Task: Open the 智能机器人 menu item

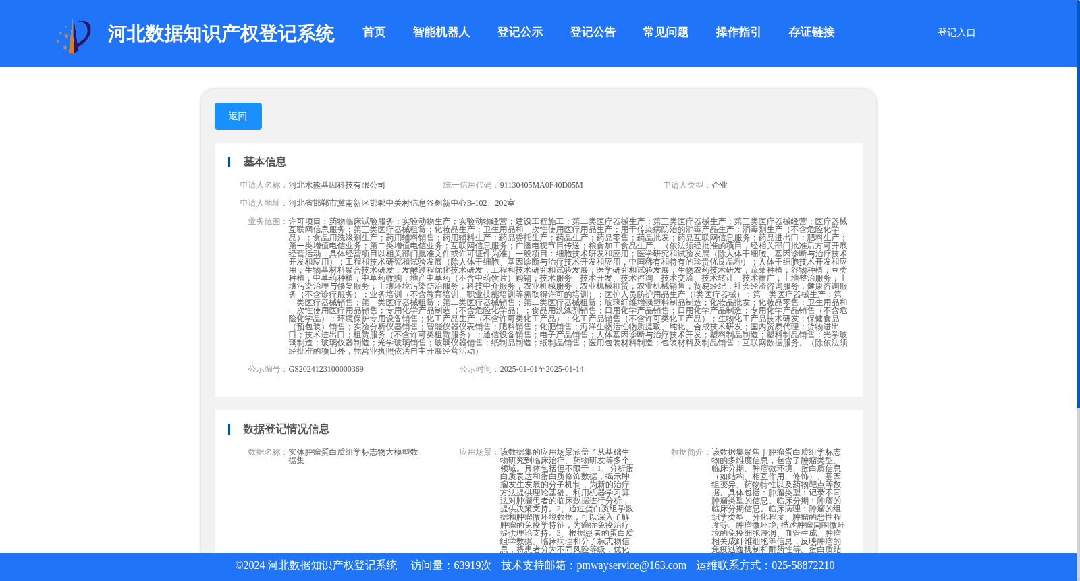Action: click(x=441, y=32)
